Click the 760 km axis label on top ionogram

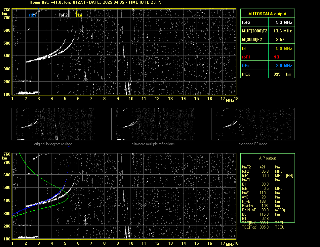7,10
